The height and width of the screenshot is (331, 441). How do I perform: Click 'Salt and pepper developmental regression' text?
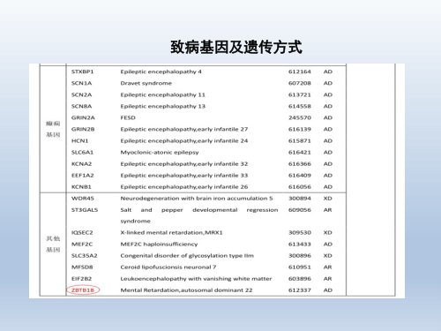[199, 210]
